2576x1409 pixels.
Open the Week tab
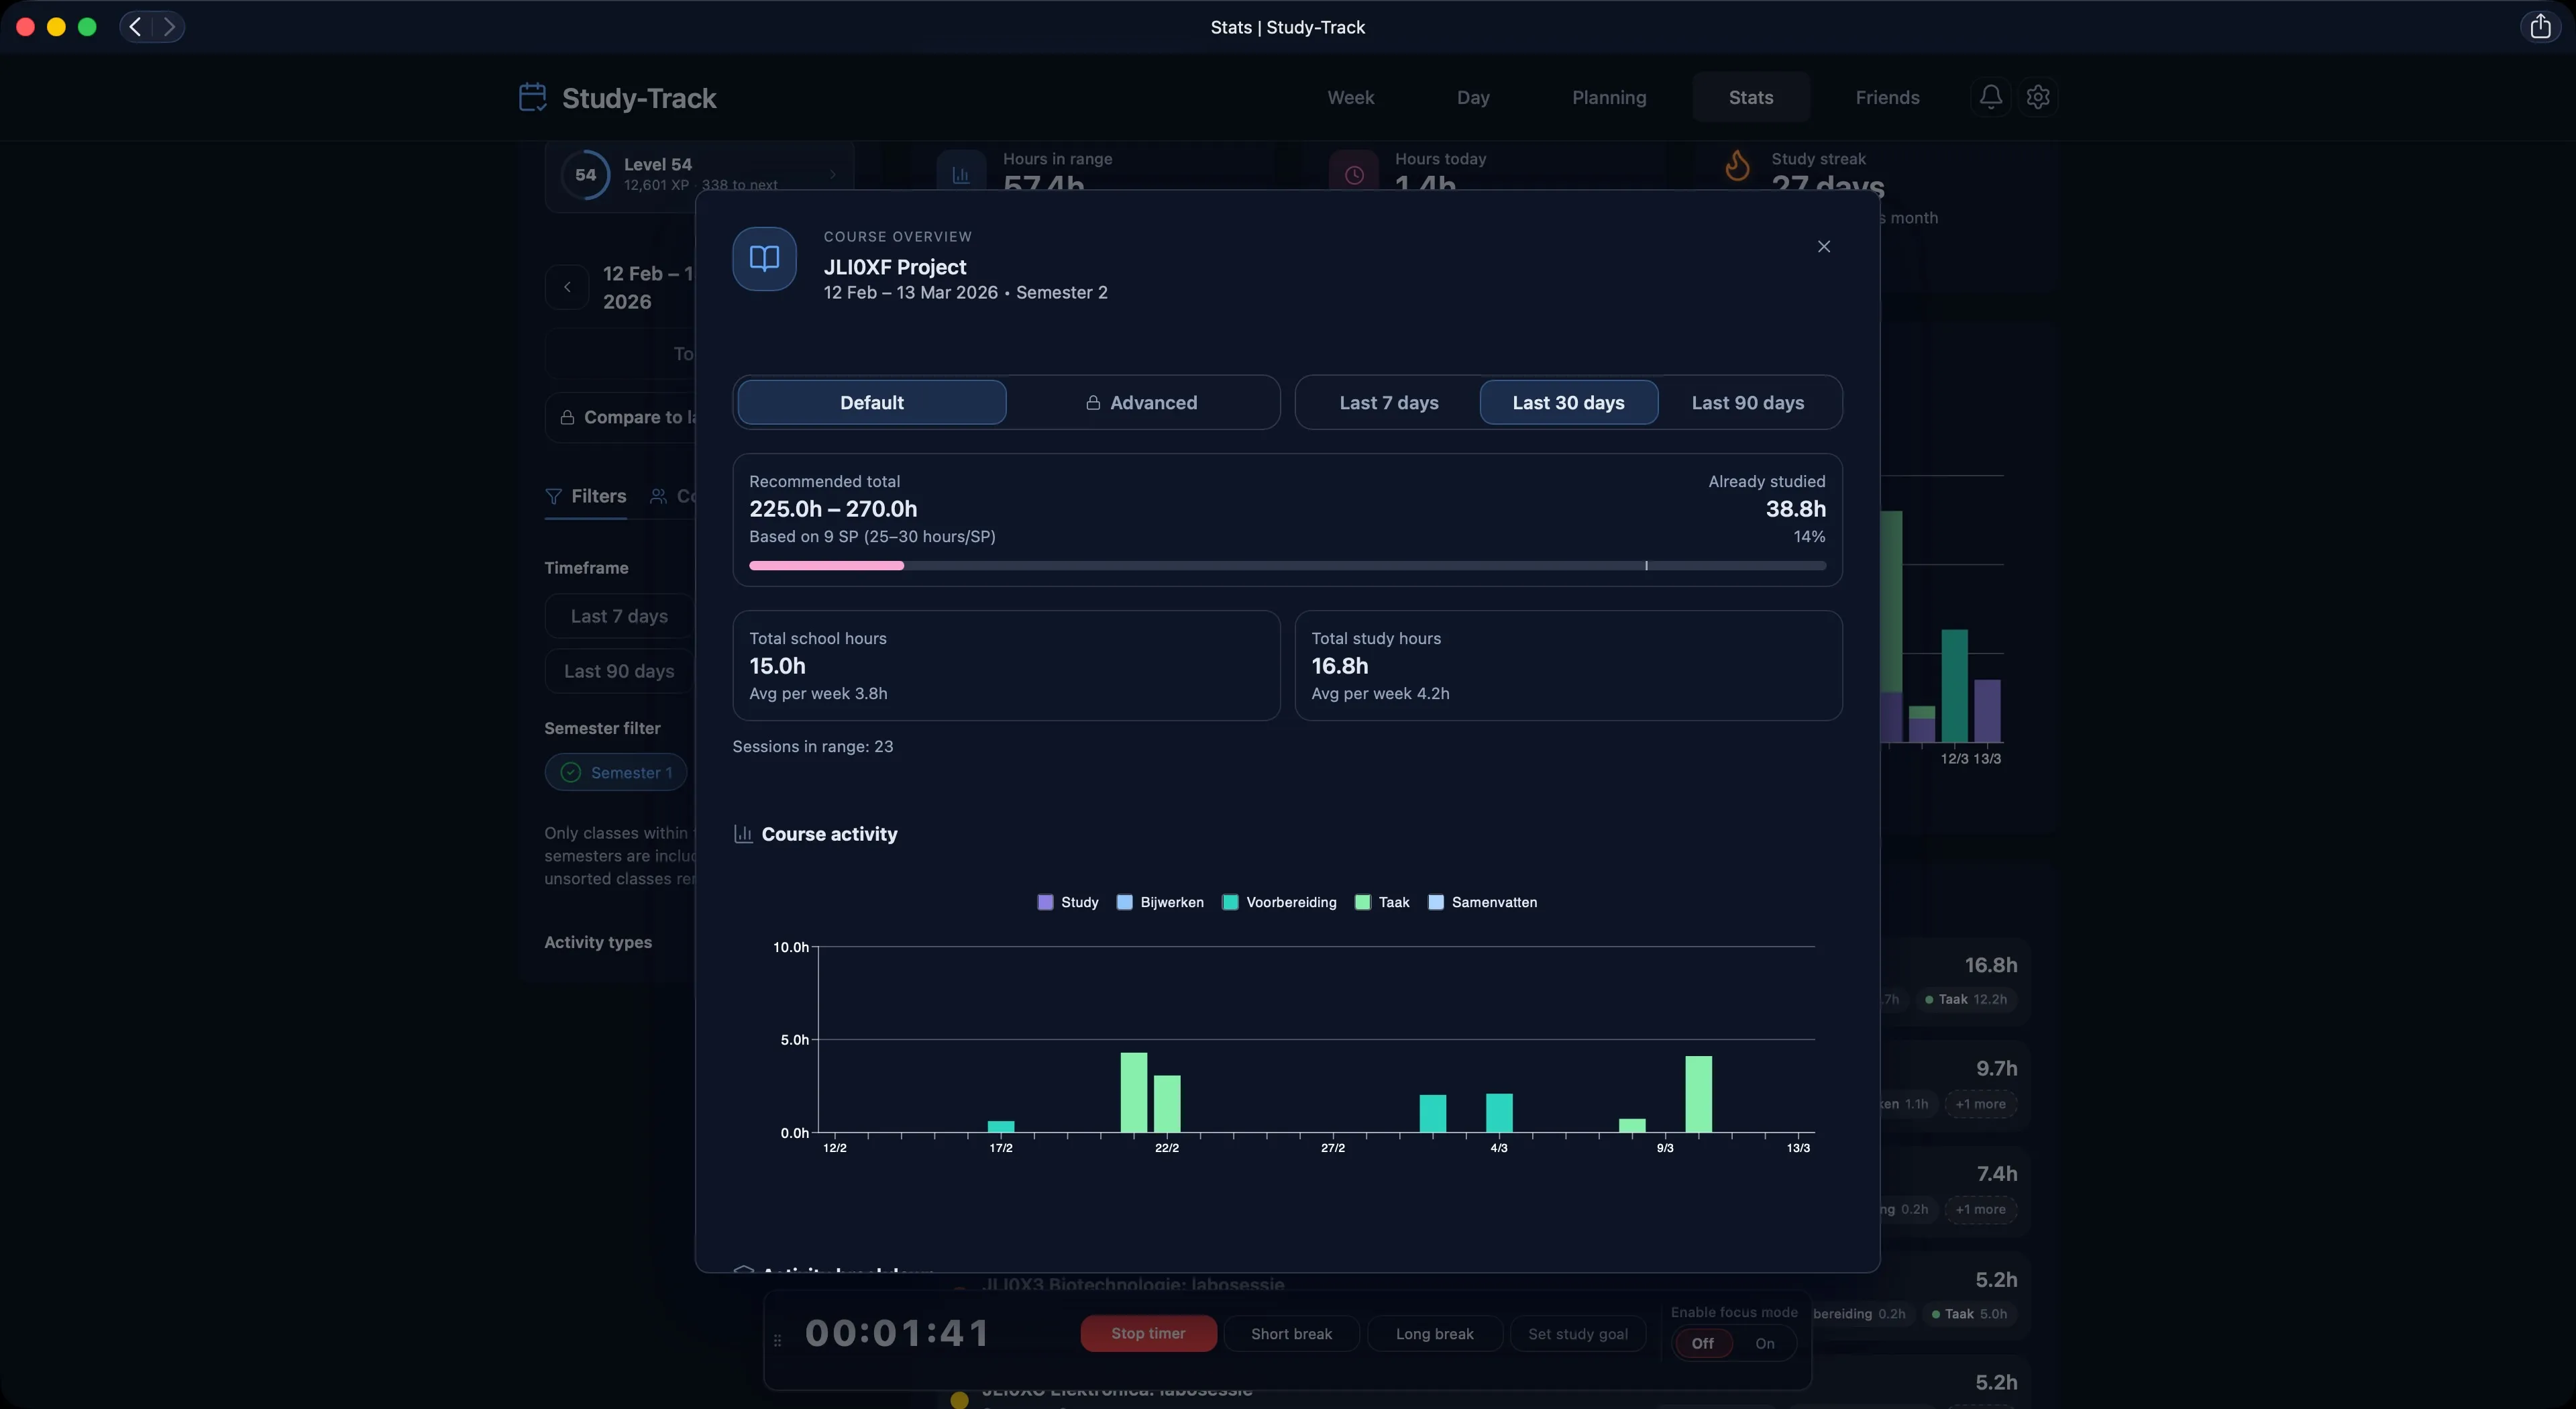(1350, 97)
